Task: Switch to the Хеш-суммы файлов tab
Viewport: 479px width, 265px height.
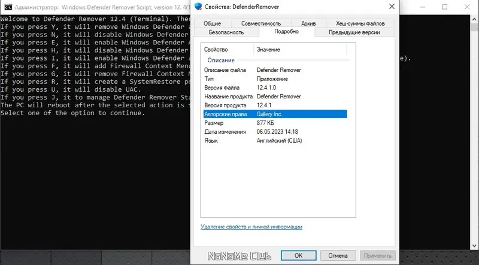Action: (360, 23)
